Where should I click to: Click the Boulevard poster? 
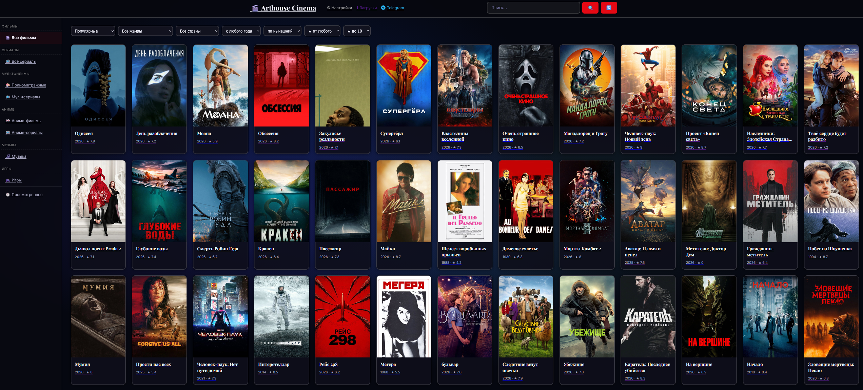coord(465,316)
